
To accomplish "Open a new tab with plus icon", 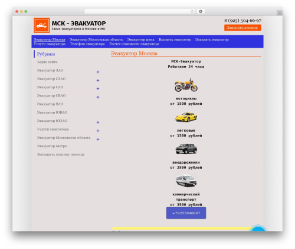I will [280, 13].
